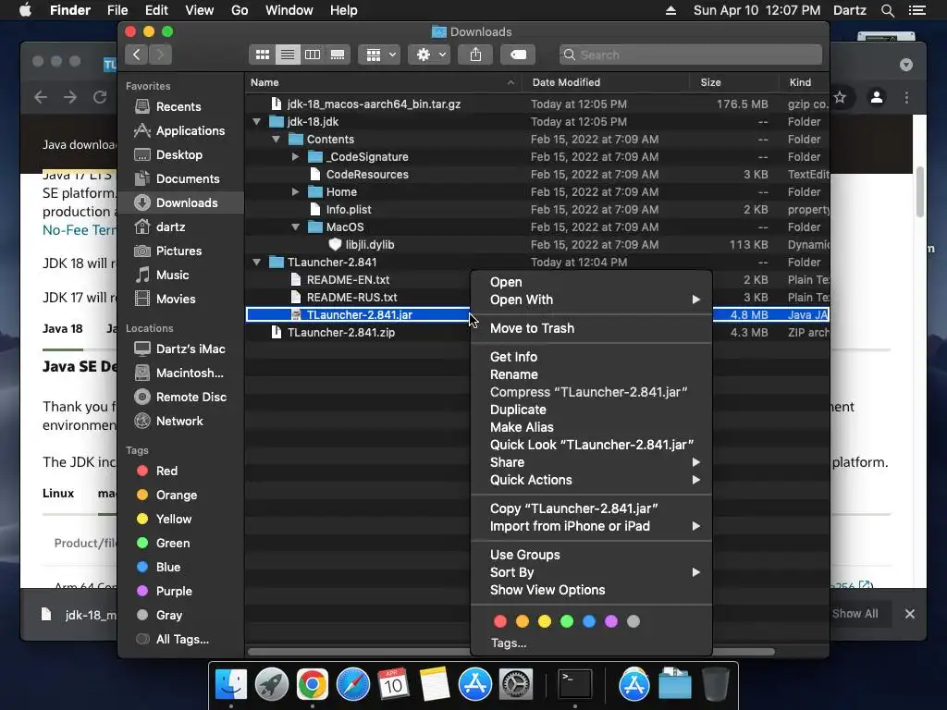The width and height of the screenshot is (947, 710).
Task: Go forward in Finder navigation
Action: pos(160,55)
